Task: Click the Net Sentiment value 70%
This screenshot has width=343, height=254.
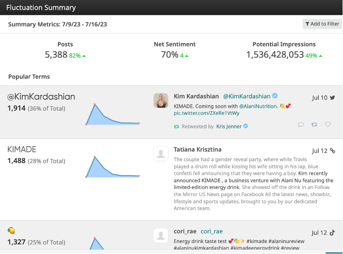Action: 170,54
